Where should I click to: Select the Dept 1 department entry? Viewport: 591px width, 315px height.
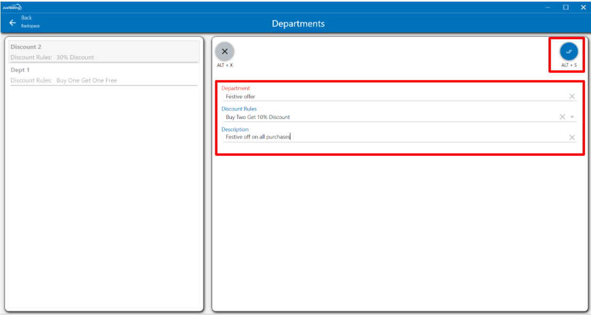click(104, 75)
